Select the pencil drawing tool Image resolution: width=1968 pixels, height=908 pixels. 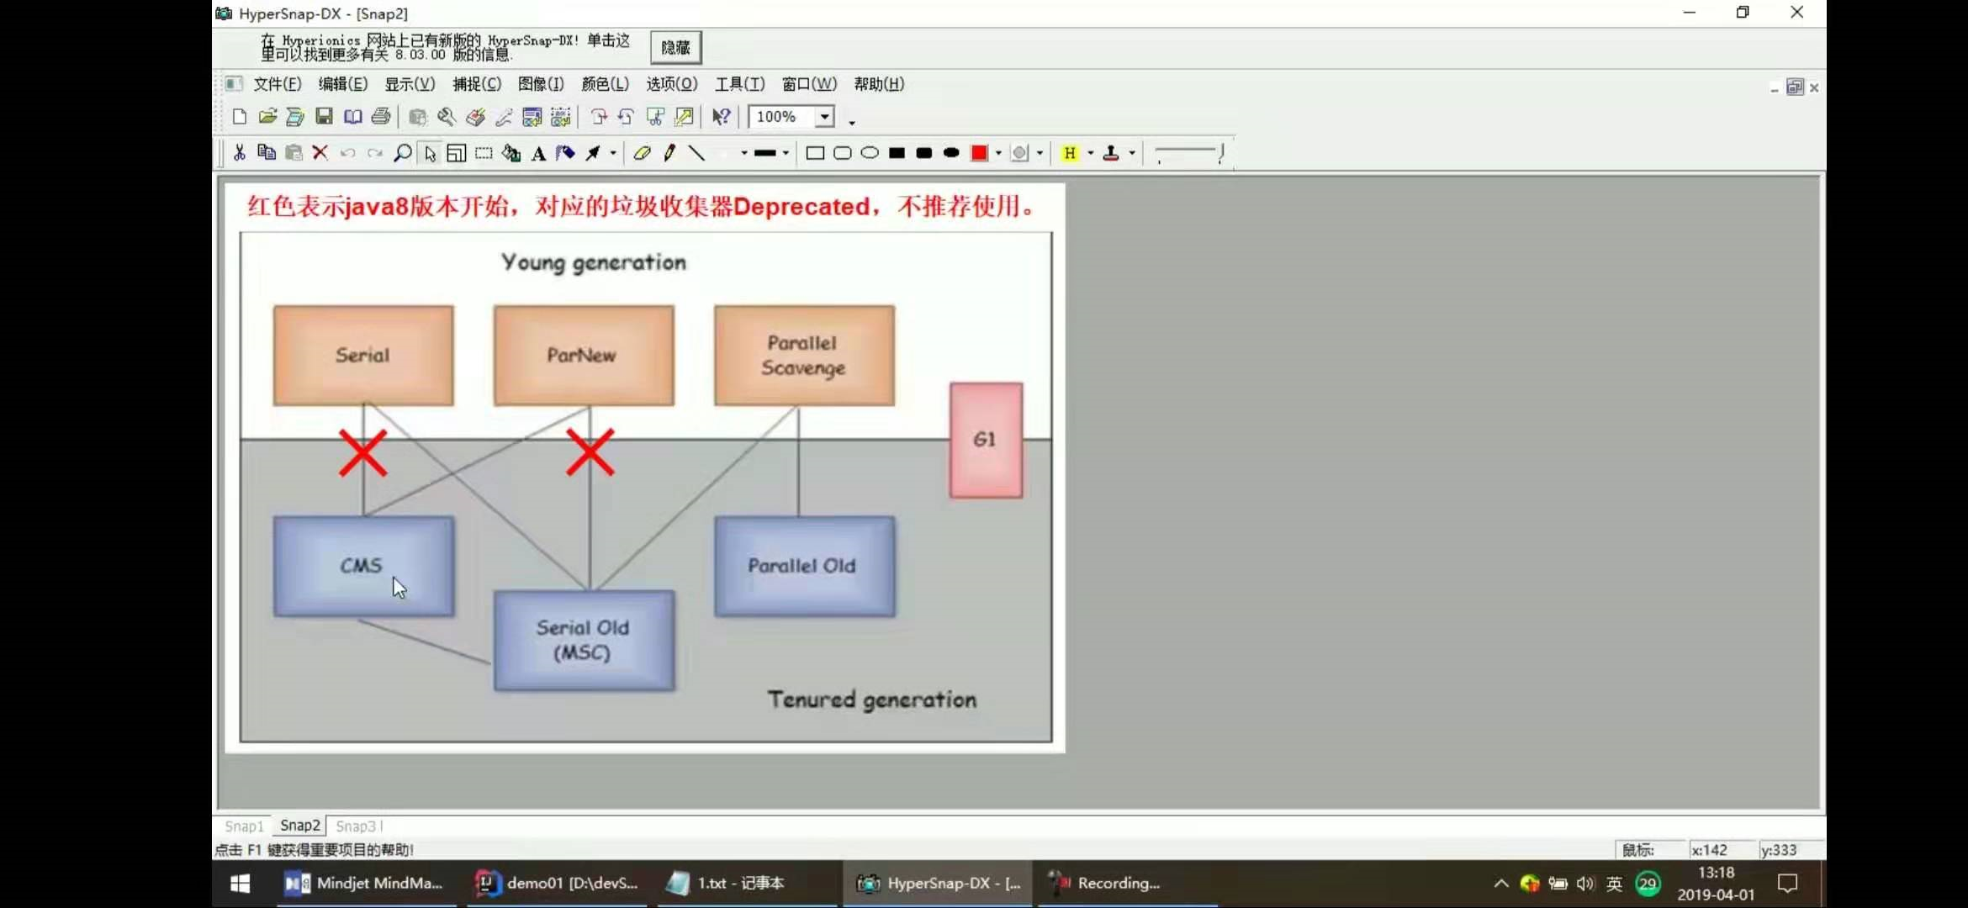pos(669,153)
